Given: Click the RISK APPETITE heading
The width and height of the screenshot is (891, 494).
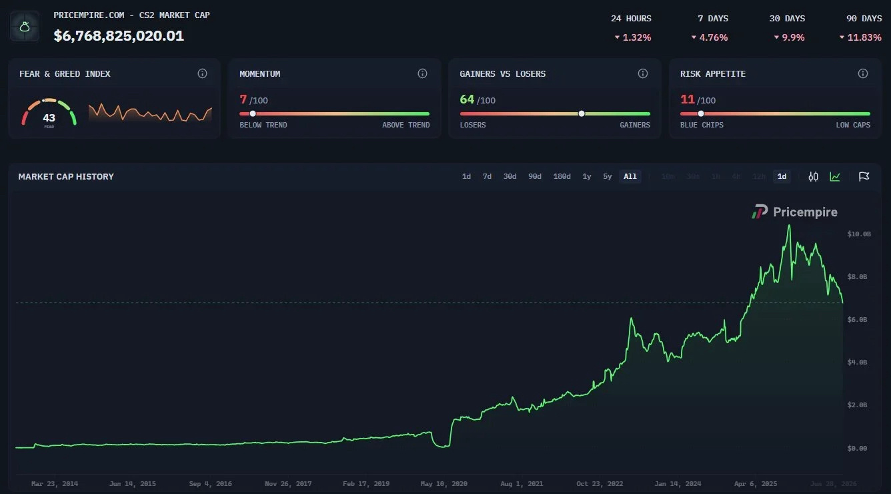Looking at the screenshot, I should pos(713,73).
